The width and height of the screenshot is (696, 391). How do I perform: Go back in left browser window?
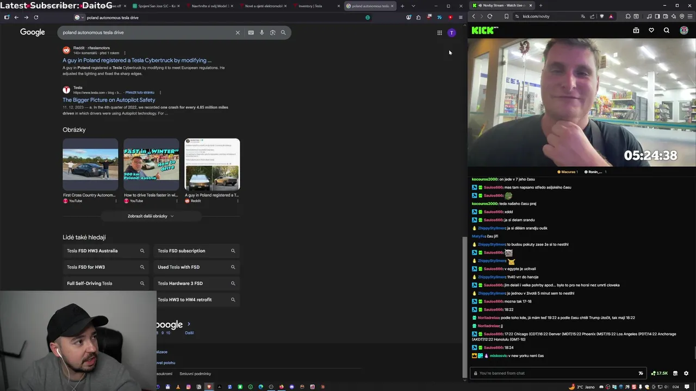coord(16,17)
